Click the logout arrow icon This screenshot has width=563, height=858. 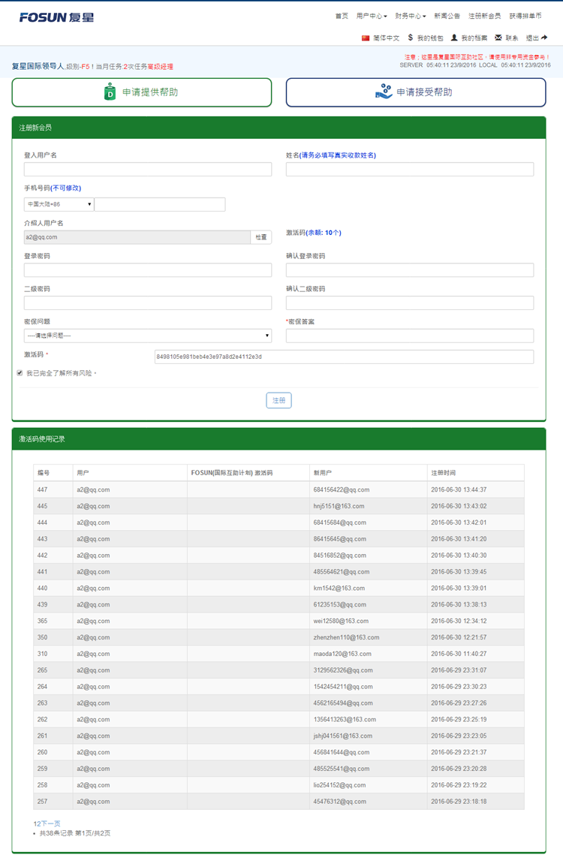(544, 38)
